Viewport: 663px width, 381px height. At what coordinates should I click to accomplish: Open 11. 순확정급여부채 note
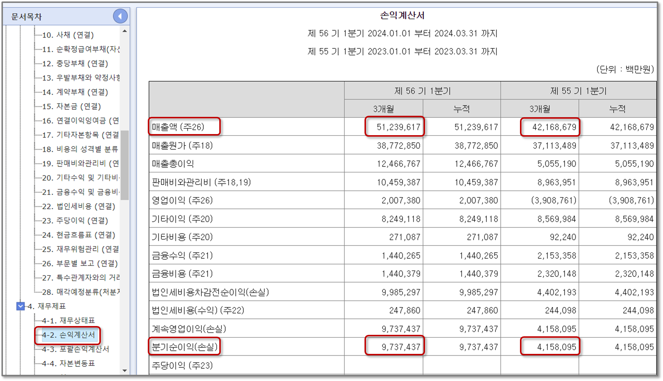click(81, 49)
